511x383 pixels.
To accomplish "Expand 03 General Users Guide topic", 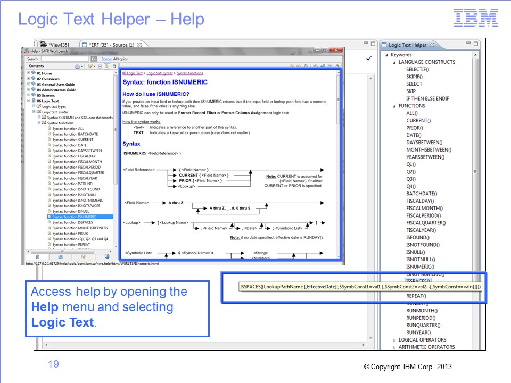I will click(29, 85).
